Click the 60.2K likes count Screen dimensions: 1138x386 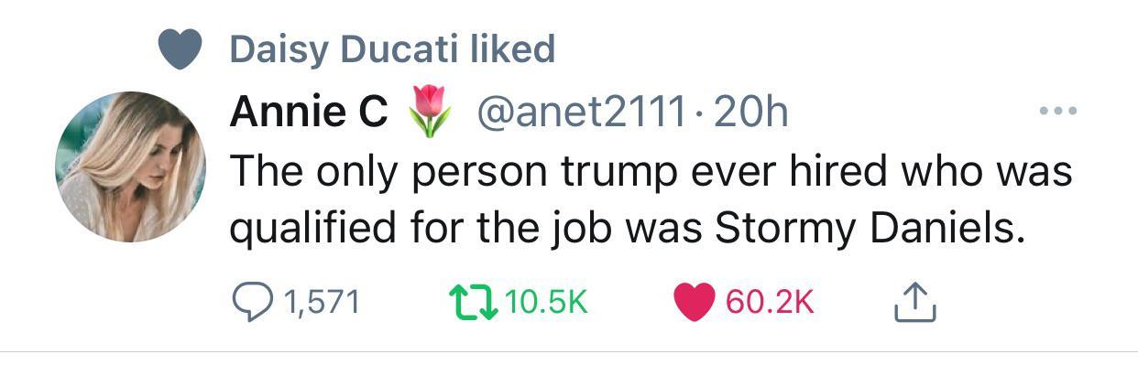point(770,303)
